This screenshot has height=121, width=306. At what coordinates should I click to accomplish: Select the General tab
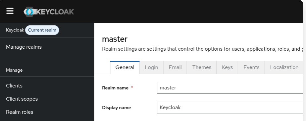click(125, 67)
